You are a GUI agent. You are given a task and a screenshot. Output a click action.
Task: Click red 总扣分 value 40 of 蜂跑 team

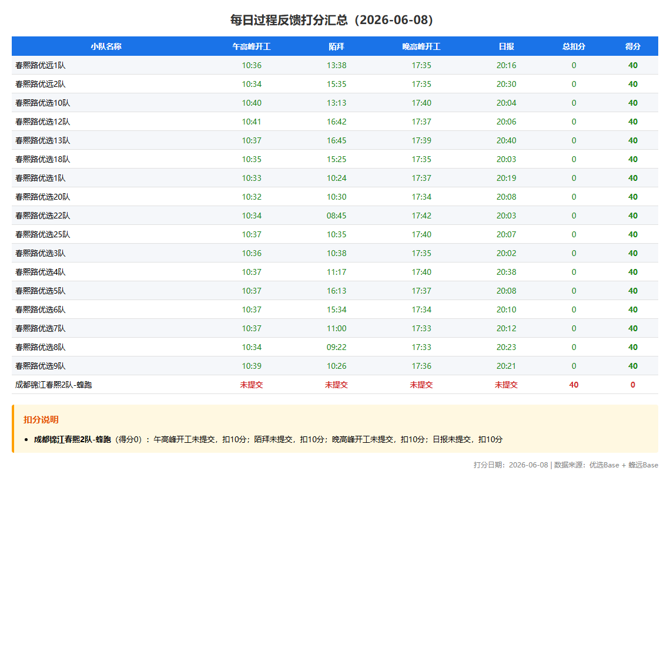(574, 385)
